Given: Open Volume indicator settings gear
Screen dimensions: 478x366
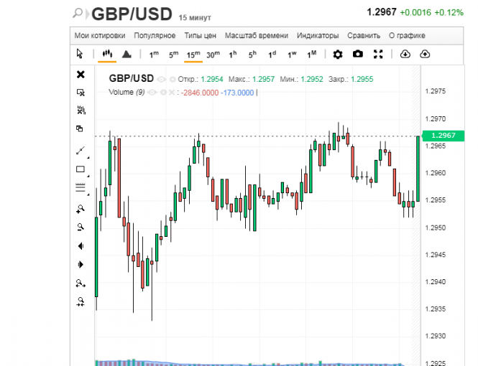Looking at the screenshot, I should pos(163,92).
